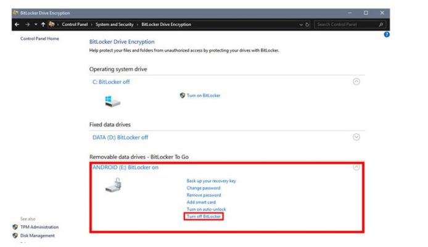Select BitLocker Drive Encryption in the breadcrumb
The width and height of the screenshot is (428, 247).
click(167, 24)
